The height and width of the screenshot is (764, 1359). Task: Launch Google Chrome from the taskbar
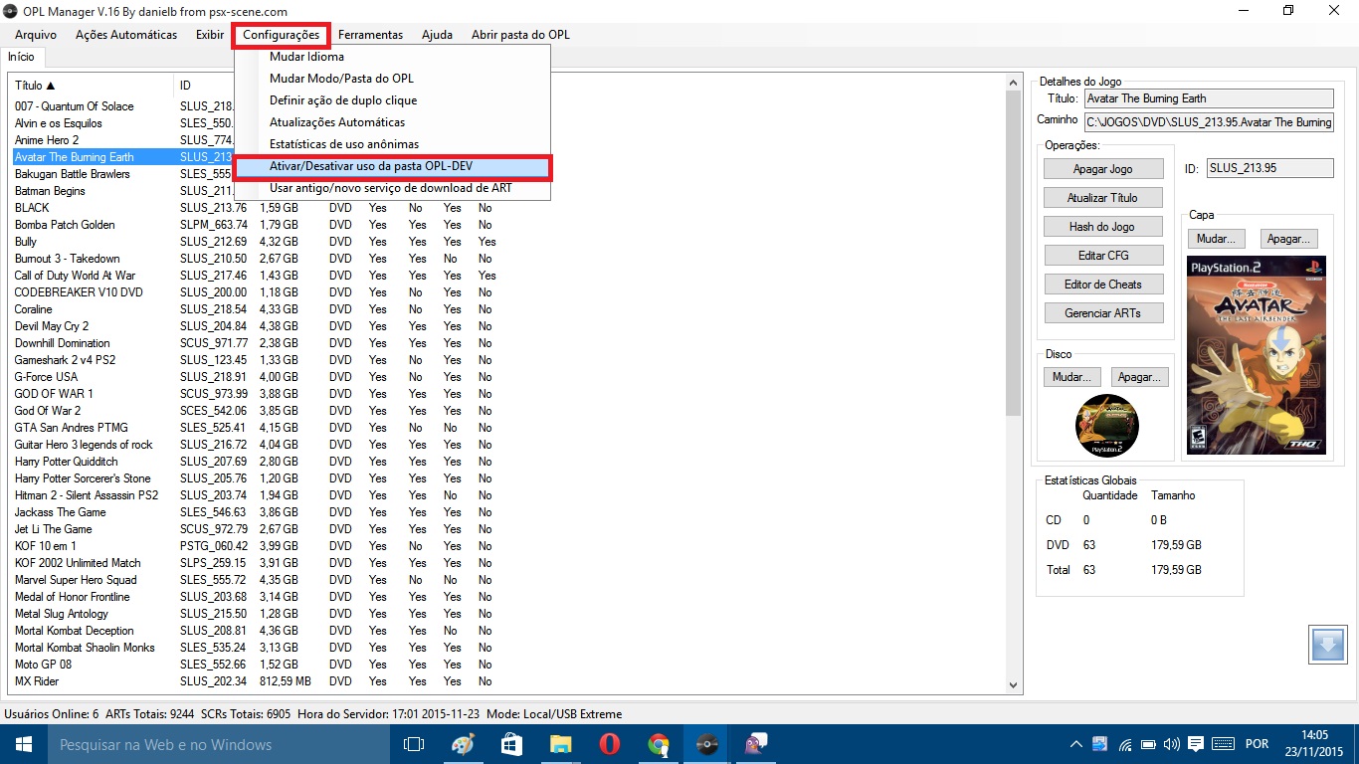pyautogui.click(x=658, y=744)
